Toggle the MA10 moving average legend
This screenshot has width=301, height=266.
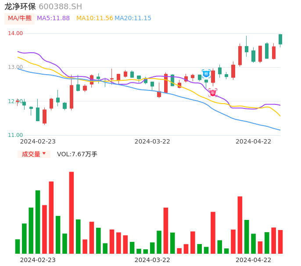(94, 18)
